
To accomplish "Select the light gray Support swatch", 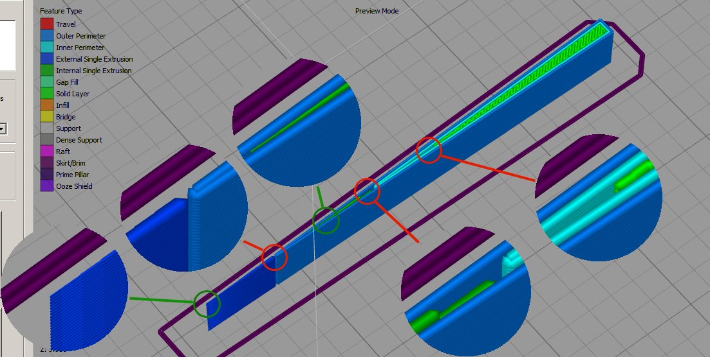I will (x=46, y=128).
